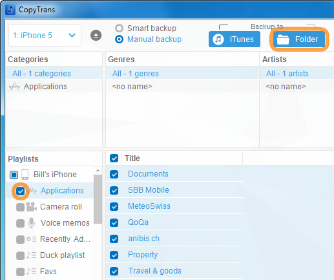
Task: Click the Favs playlist music list icon
Action: (x=31, y=272)
